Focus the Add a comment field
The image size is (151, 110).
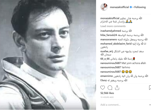click(124, 105)
